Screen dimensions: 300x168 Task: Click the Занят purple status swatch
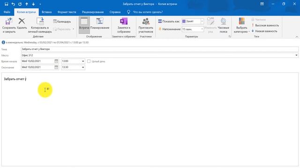[184, 21]
